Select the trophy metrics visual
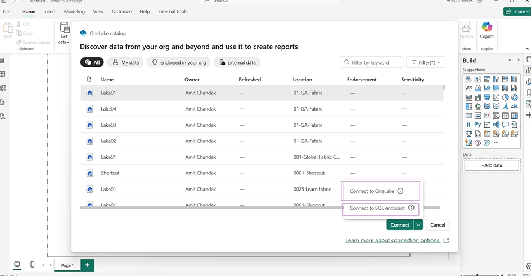 (469, 134)
